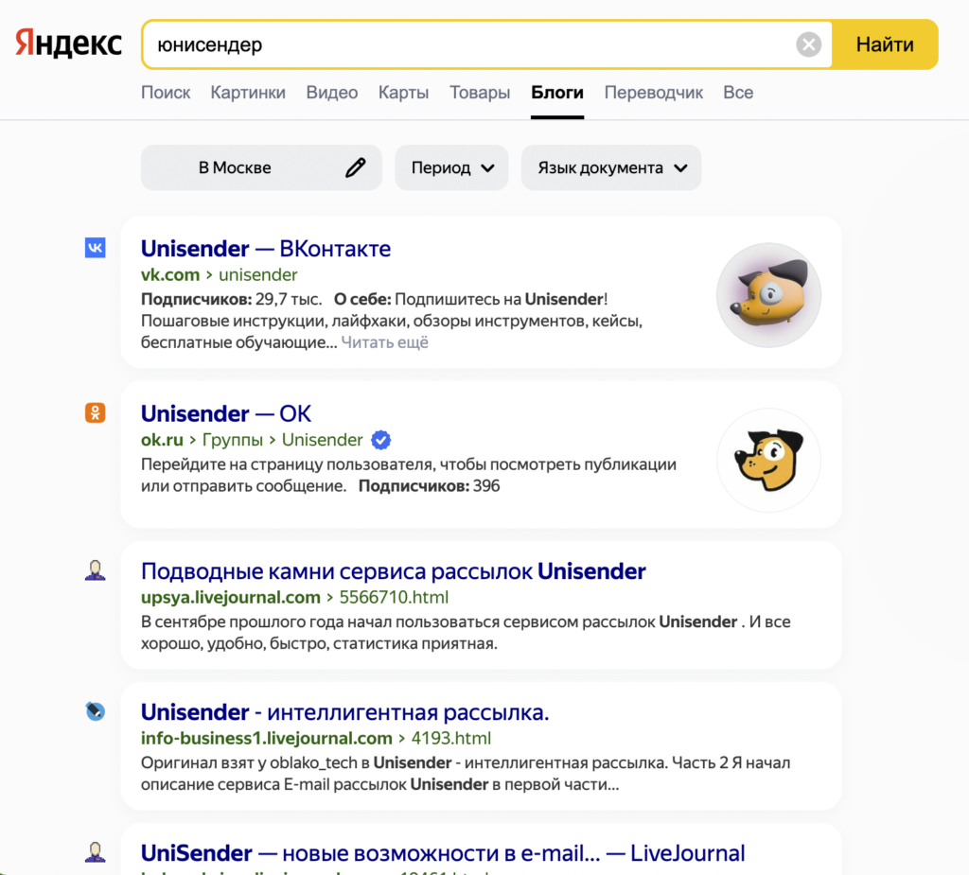Switch to the Переводчик tab
Screen dimensions: 969x875
click(653, 92)
